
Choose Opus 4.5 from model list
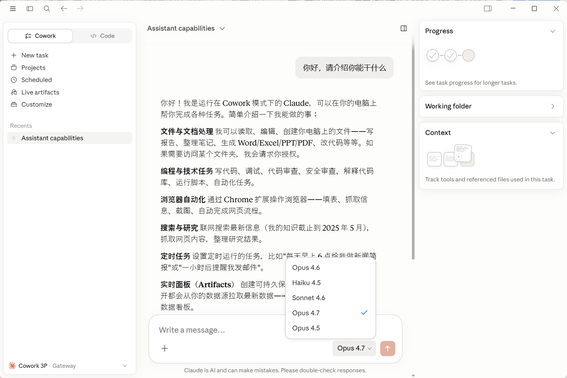tap(331, 328)
